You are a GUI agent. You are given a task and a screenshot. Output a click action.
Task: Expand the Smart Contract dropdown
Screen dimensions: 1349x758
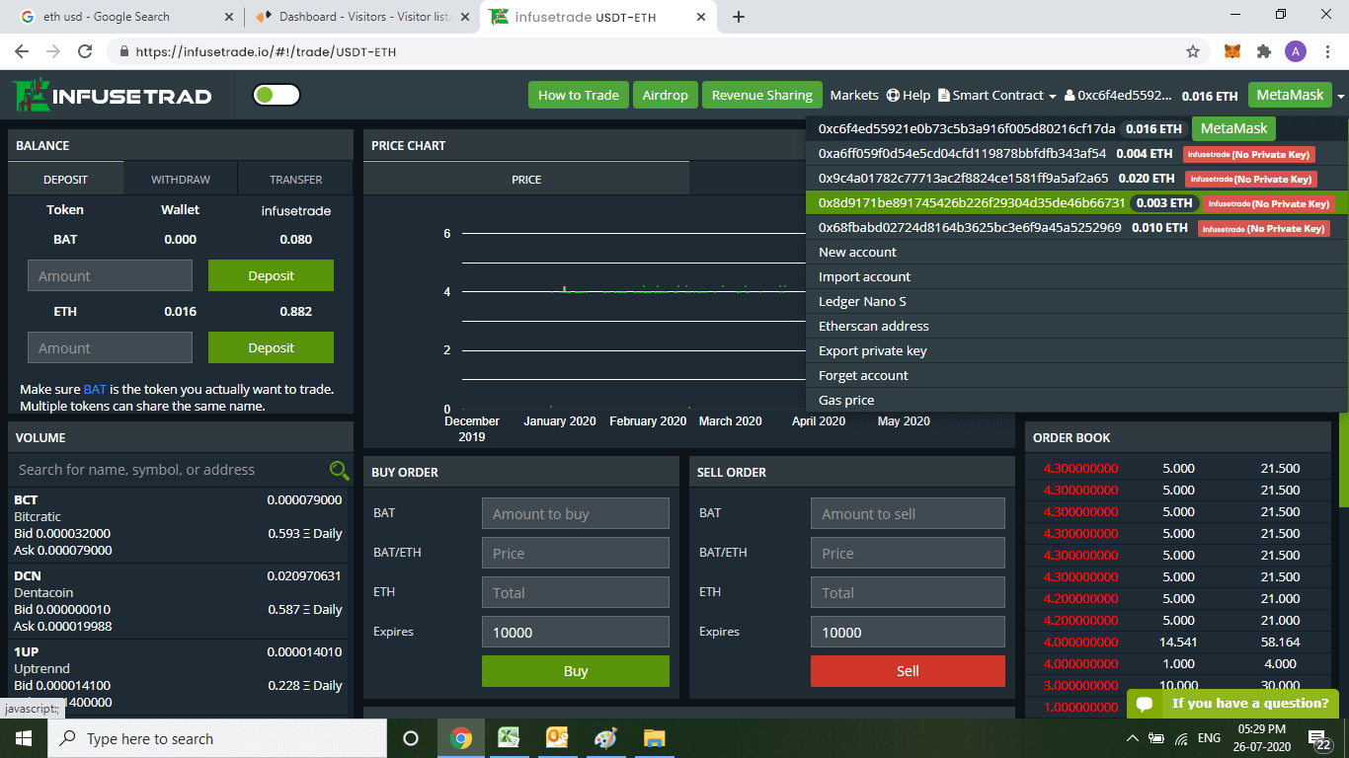click(x=997, y=95)
